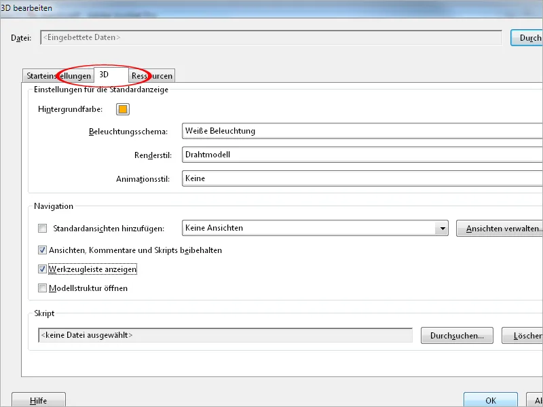Open the Hintergrundfarbe orange color swatch

tap(123, 109)
